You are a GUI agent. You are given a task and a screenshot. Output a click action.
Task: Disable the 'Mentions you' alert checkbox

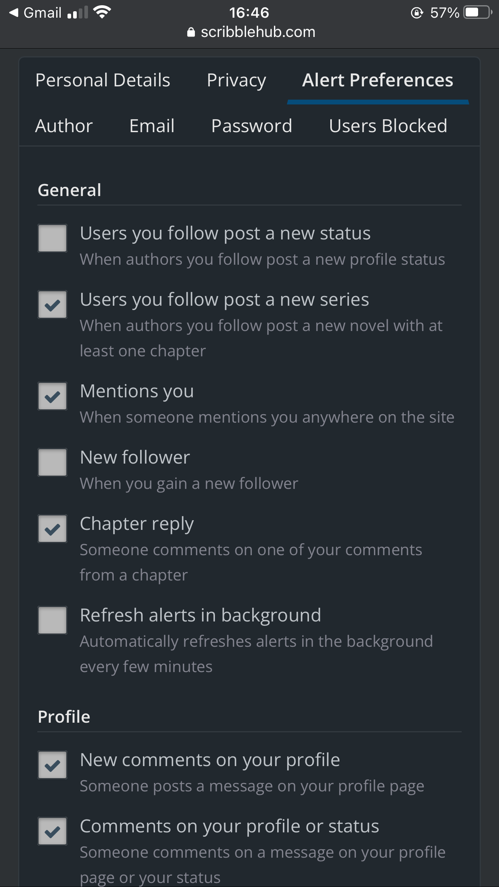(52, 396)
